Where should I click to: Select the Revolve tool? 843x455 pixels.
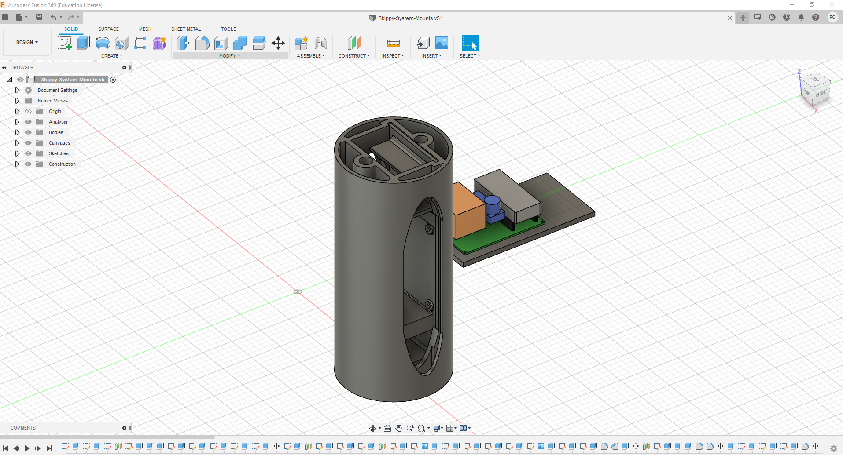click(103, 43)
